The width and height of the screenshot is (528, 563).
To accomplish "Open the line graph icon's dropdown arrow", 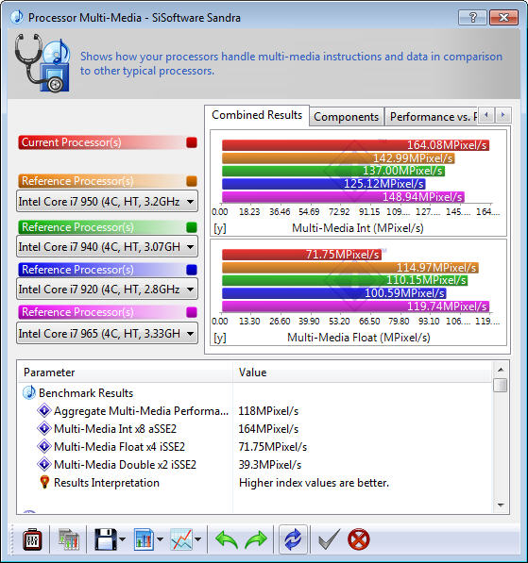I will click(x=197, y=539).
